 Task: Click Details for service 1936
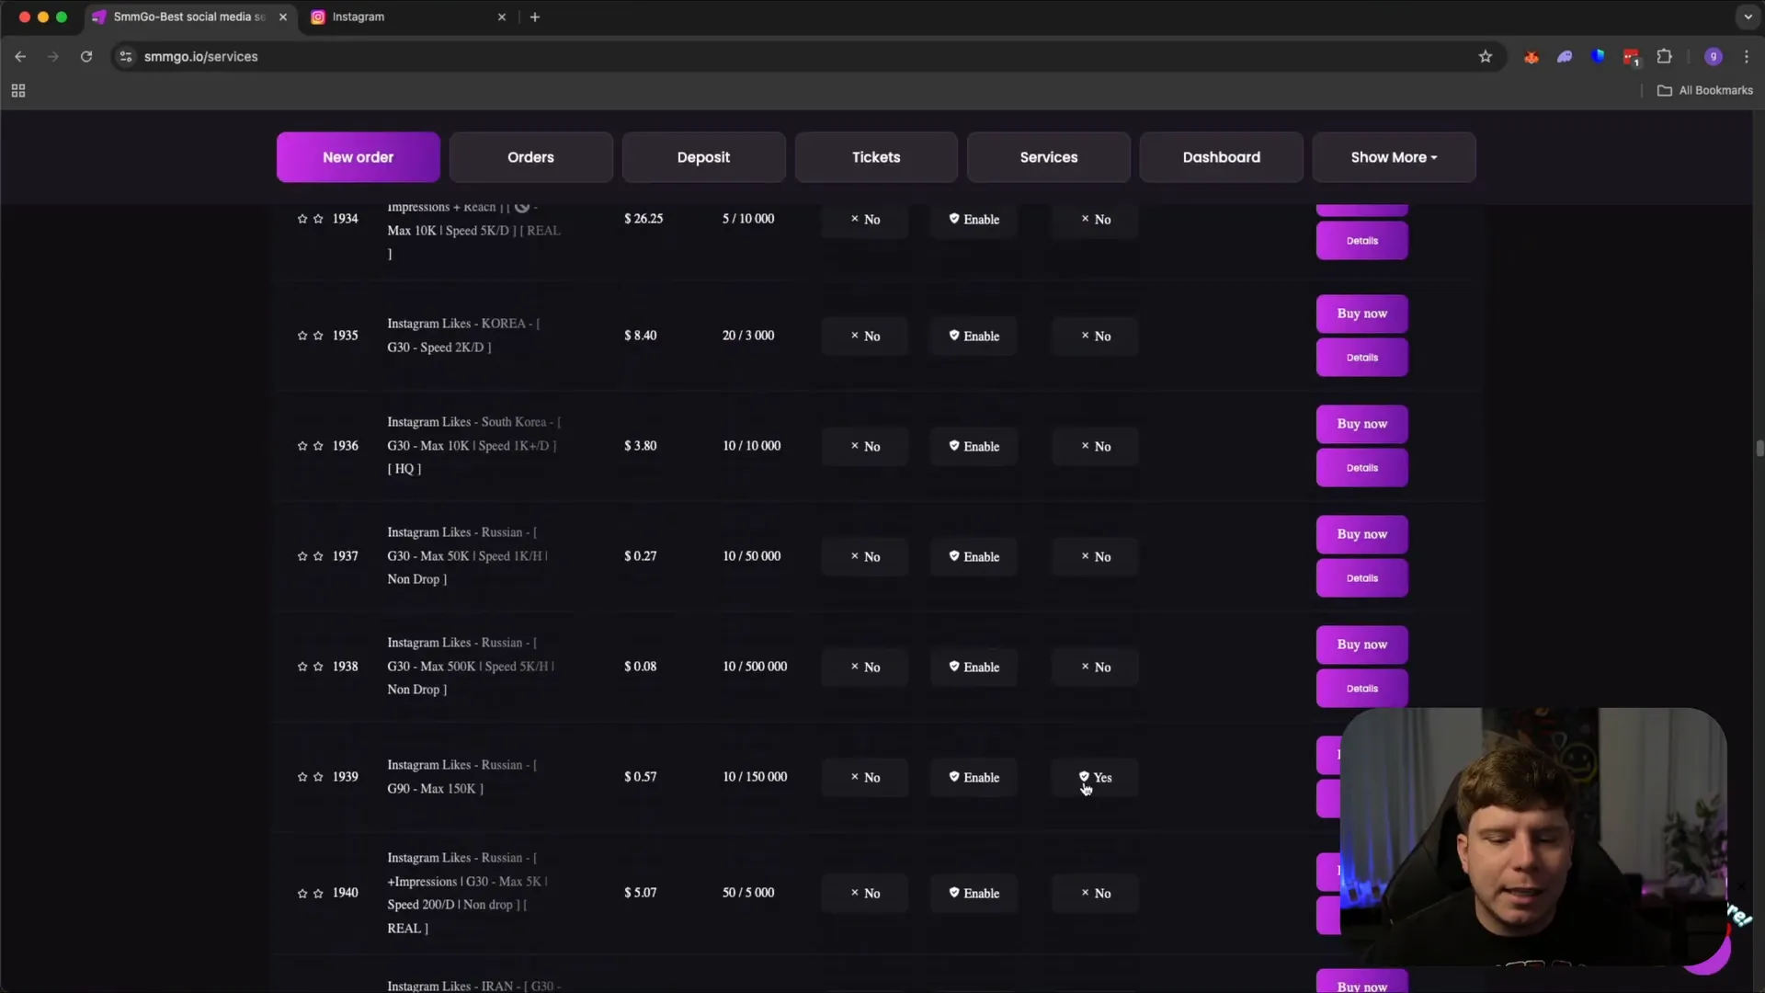[1361, 468]
